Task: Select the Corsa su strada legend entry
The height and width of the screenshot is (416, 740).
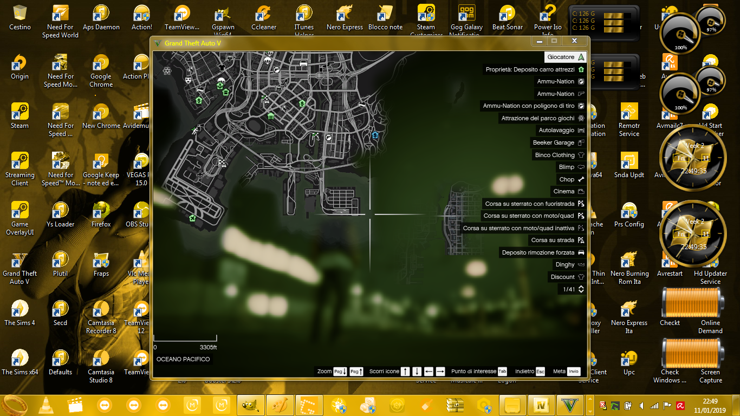Action: pyautogui.click(x=557, y=240)
